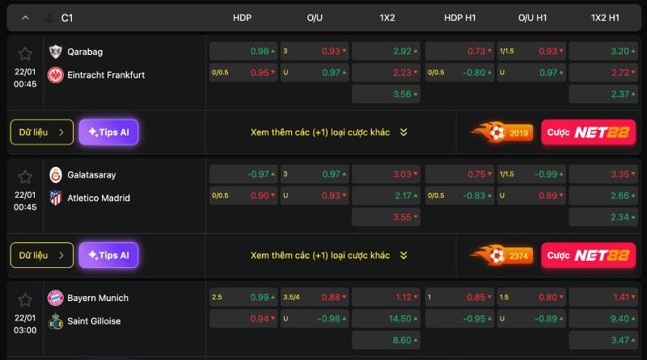Click the flaming ball 2374 hot badge
Viewport: 647px width, 360px height.
tap(501, 255)
